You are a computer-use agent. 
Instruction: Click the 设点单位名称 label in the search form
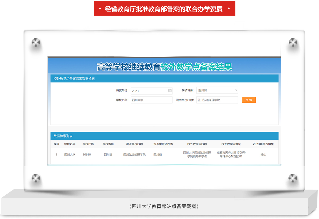185,100
